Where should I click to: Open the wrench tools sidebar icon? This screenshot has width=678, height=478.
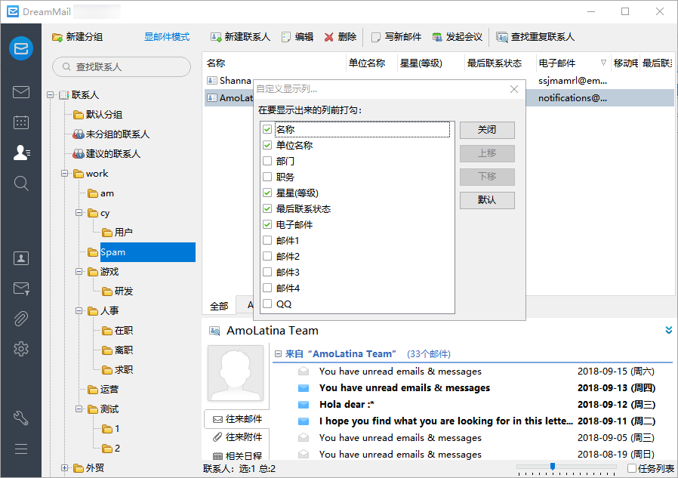20,418
